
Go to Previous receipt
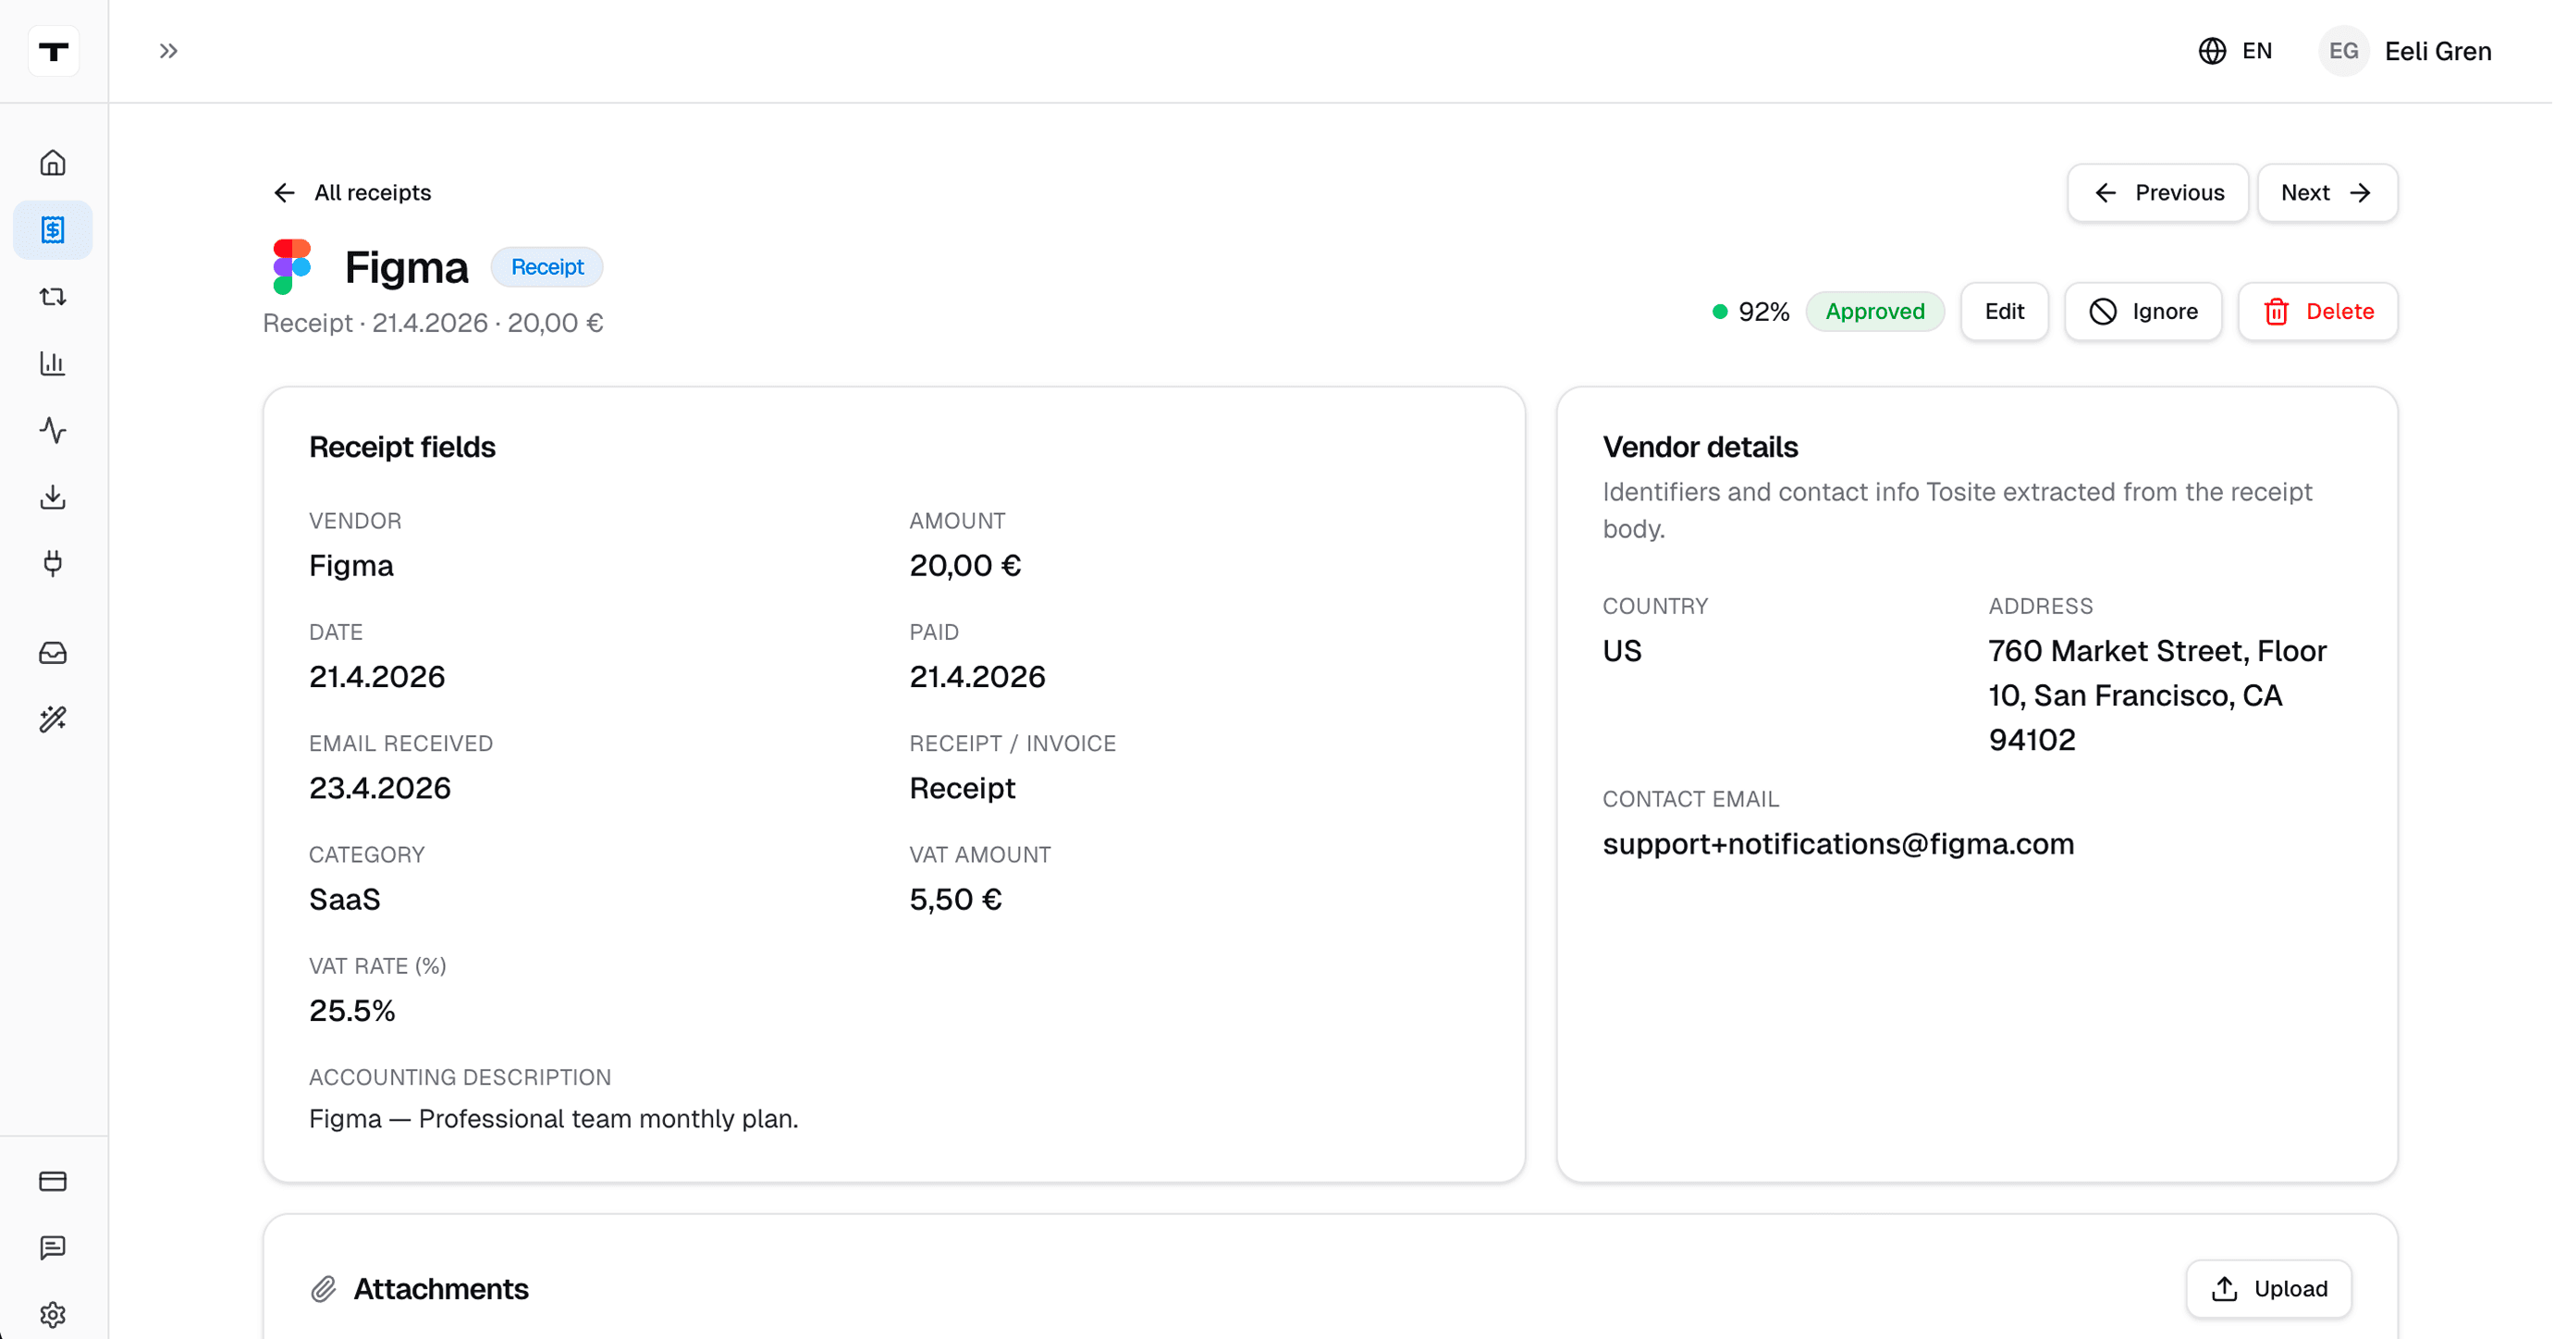(2157, 192)
